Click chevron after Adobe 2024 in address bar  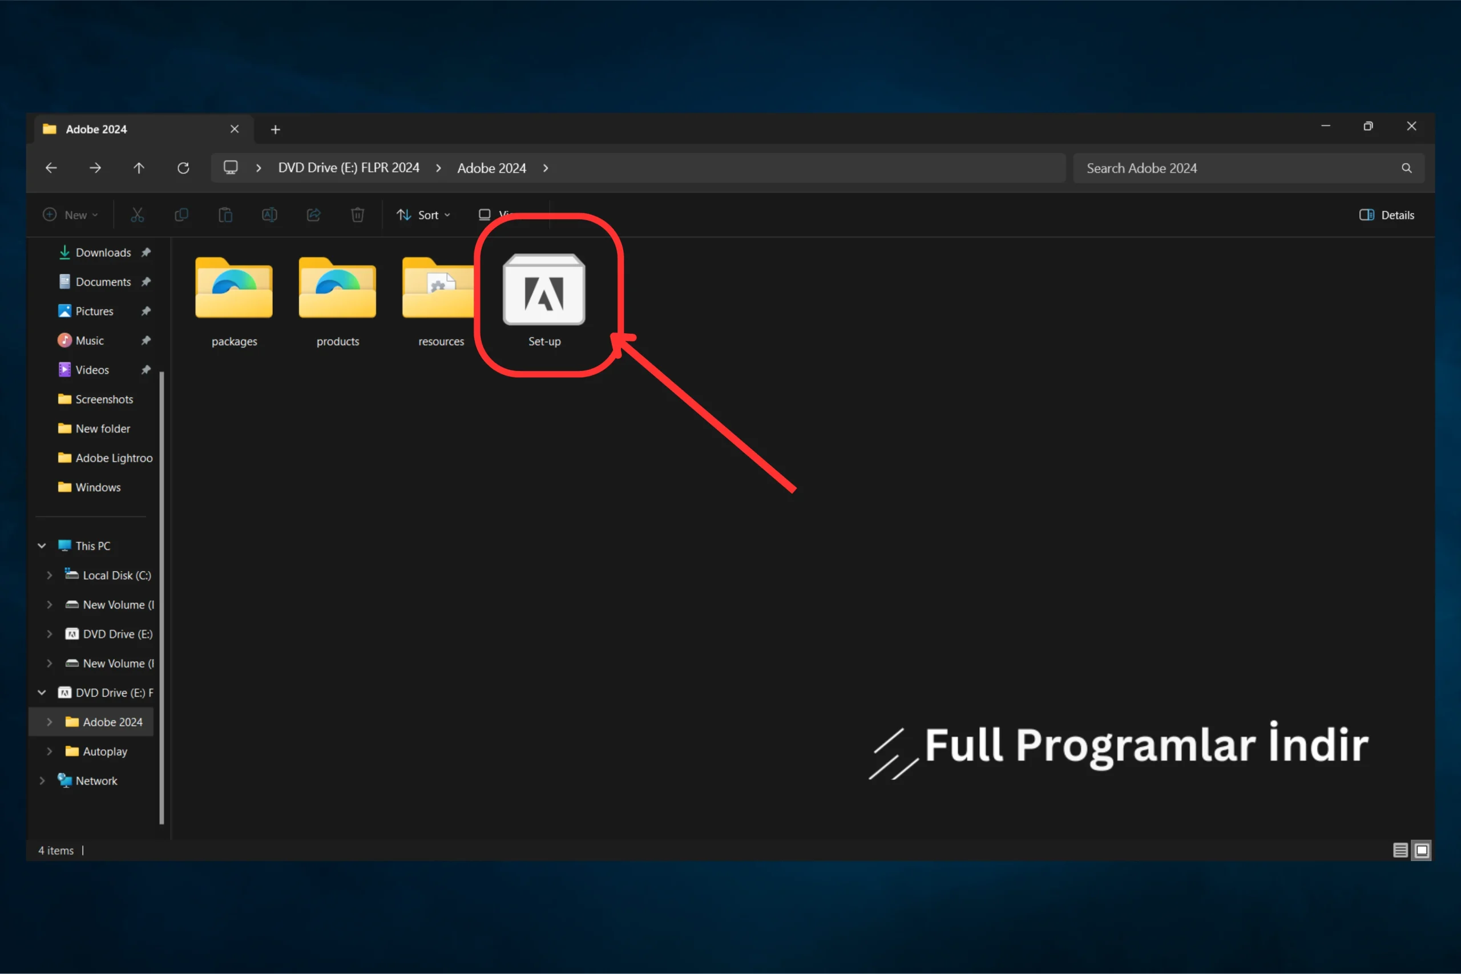[546, 168]
